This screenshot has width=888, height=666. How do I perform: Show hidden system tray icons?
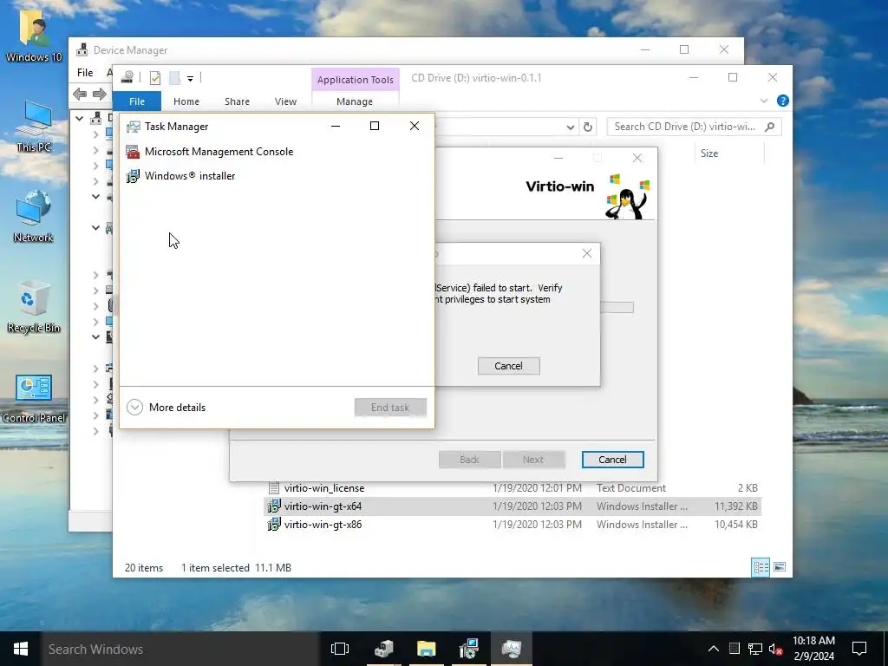click(x=714, y=649)
